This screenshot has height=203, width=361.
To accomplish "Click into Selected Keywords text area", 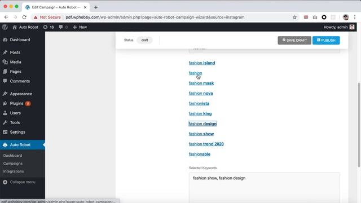I will point(265,188).
